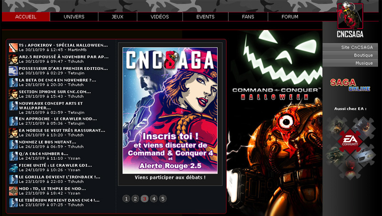Select the EVENTS menu item

[x=206, y=17]
